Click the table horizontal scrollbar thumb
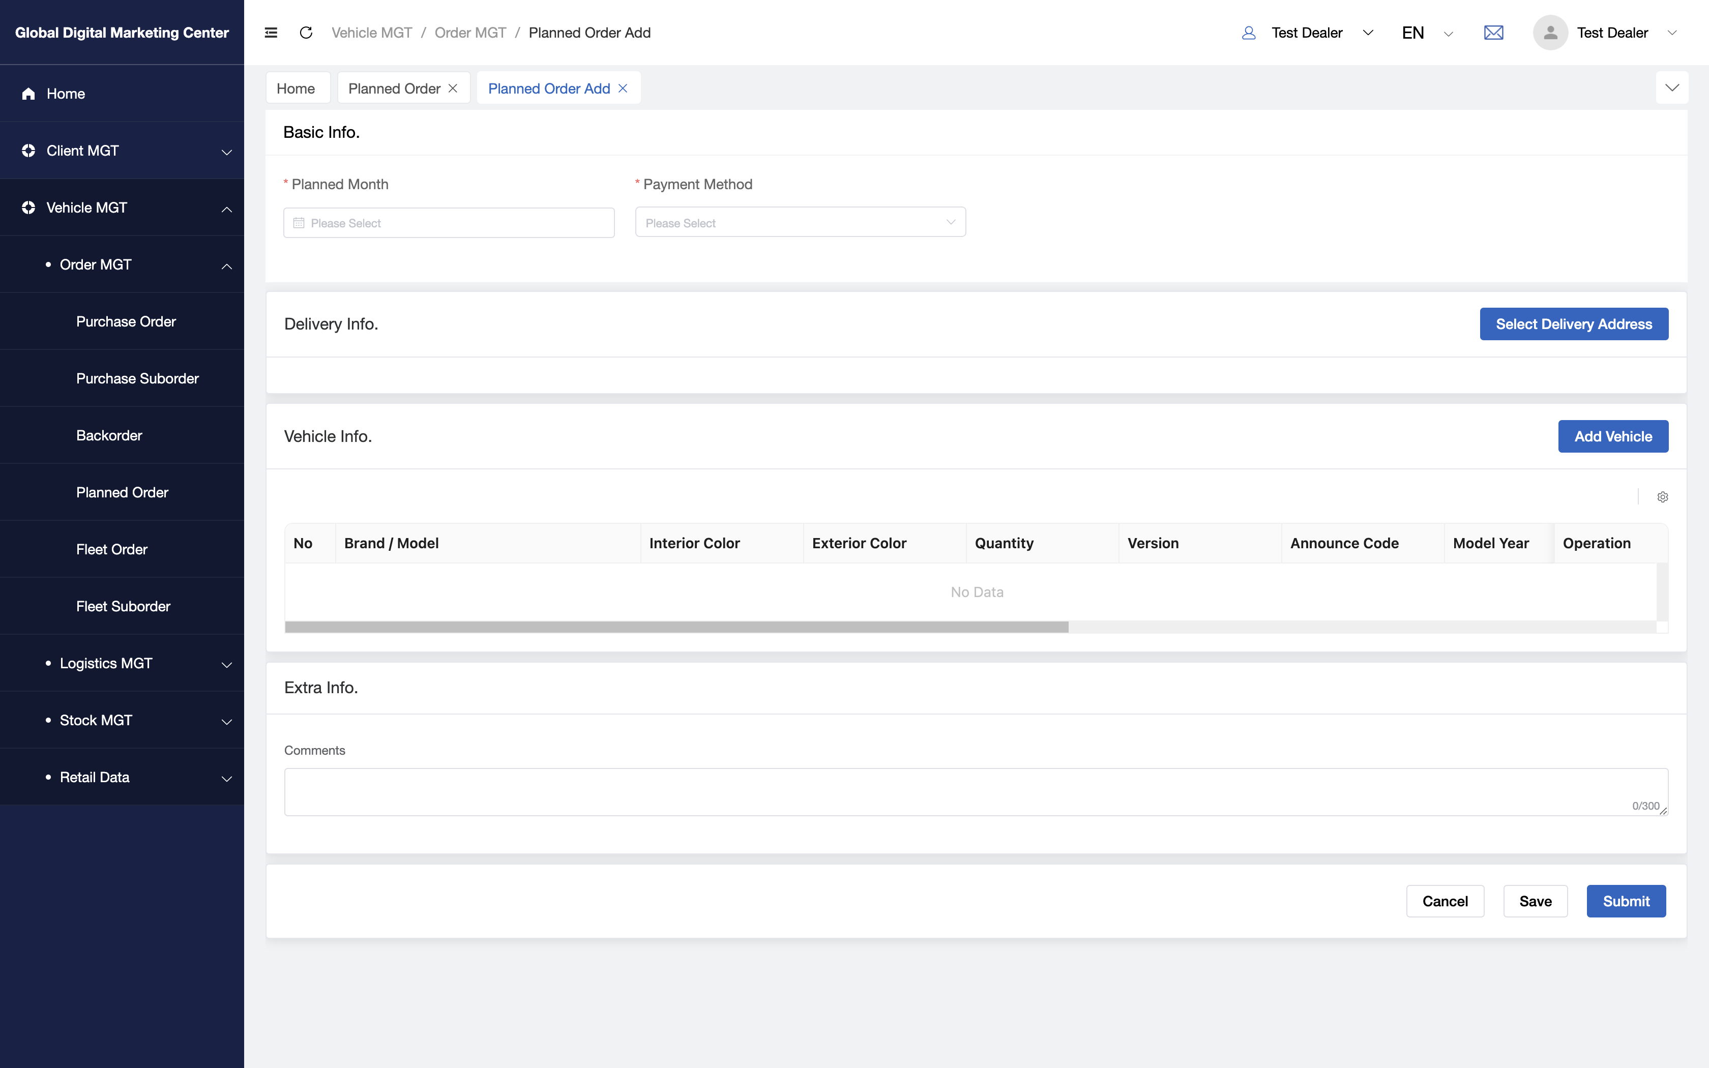 tap(676, 627)
